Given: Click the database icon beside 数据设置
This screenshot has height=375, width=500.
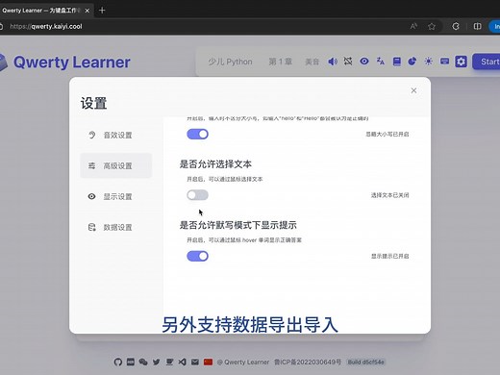Looking at the screenshot, I should [92, 227].
